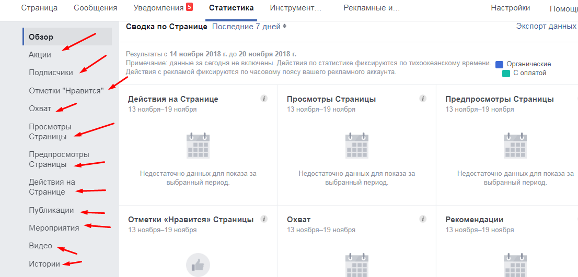The image size is (578, 277).
Task: Open Настройки in the top bar
Action: point(511,8)
